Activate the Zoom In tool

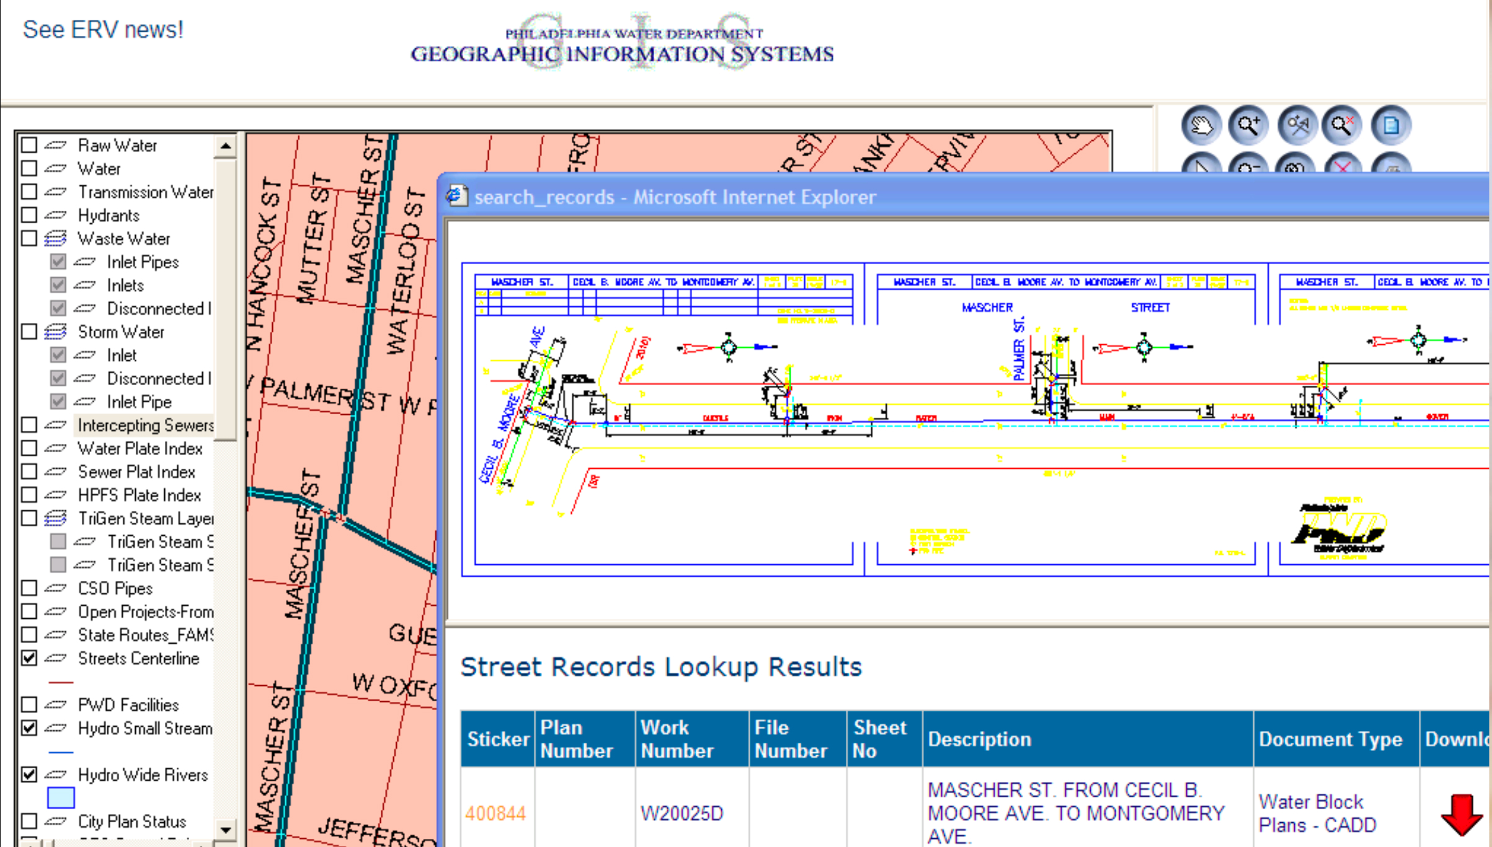click(1248, 124)
